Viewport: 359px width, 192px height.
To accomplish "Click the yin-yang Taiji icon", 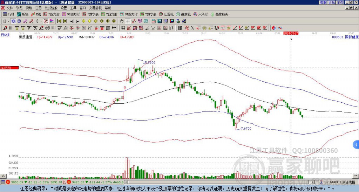I will [x=274, y=28].
